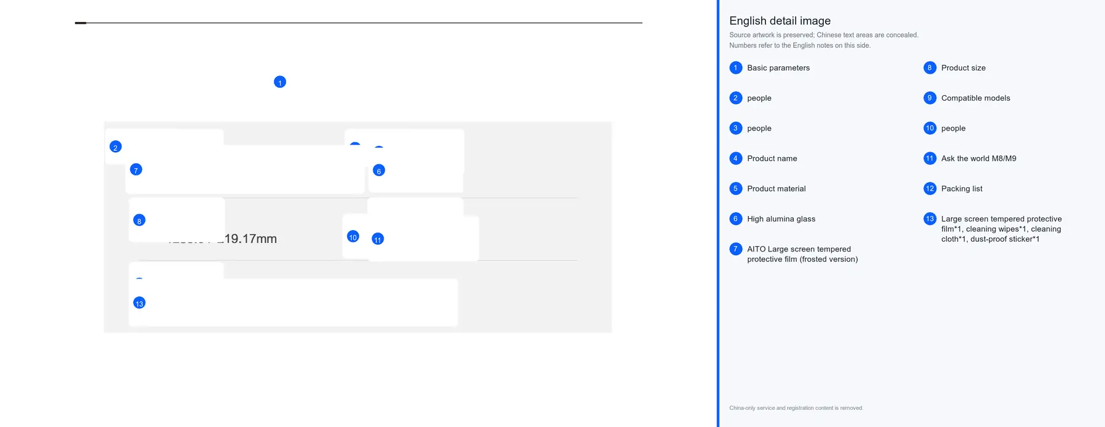Screen dimensions: 1105x427
Task: Select the High alumina glass note
Action: (x=781, y=219)
